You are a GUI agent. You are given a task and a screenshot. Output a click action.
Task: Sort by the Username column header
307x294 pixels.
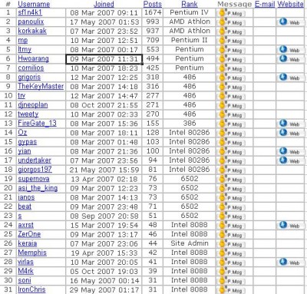tap(34, 4)
